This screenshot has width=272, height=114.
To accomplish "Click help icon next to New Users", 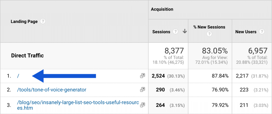I will click(x=262, y=32).
